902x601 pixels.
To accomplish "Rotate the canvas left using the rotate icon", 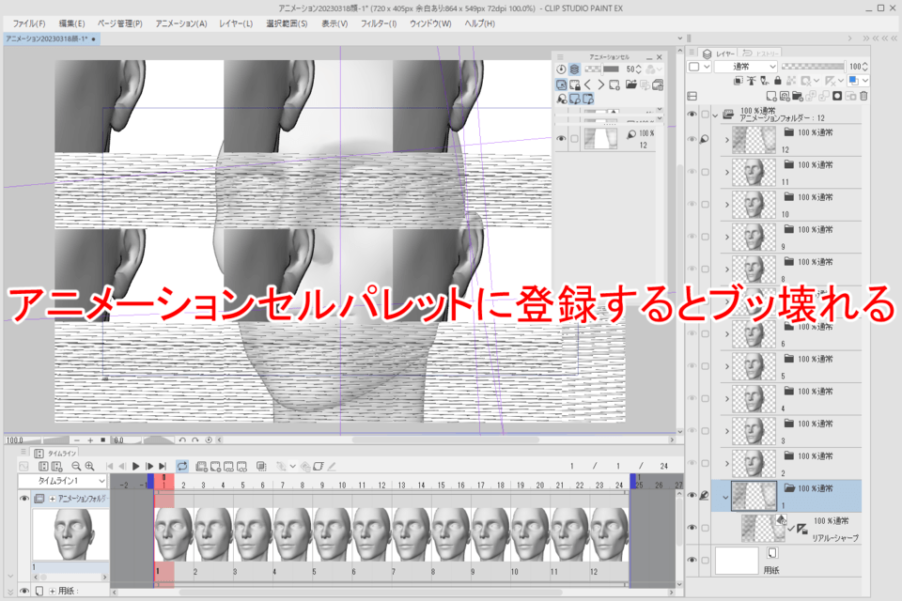I will 181,440.
